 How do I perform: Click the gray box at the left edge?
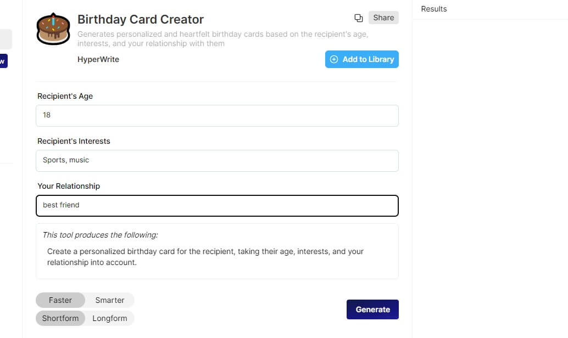(x=6, y=39)
